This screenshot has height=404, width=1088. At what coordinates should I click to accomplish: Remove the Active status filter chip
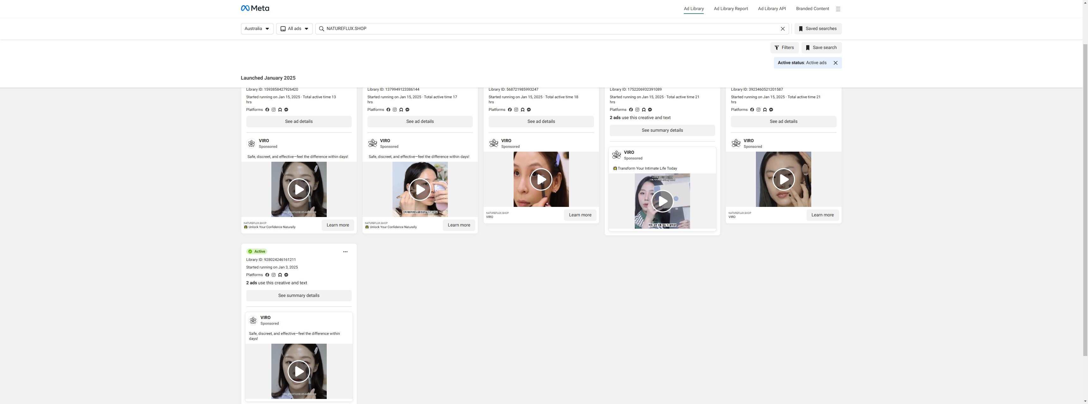coord(835,63)
